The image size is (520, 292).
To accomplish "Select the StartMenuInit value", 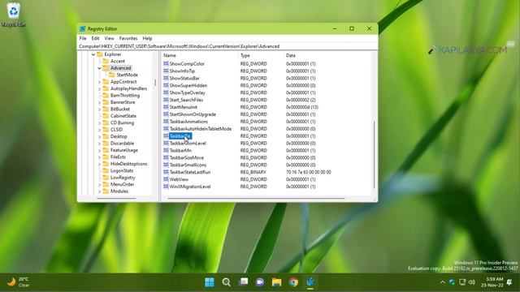I will click(184, 107).
